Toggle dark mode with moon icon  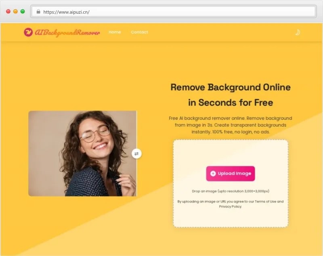pyautogui.click(x=298, y=32)
